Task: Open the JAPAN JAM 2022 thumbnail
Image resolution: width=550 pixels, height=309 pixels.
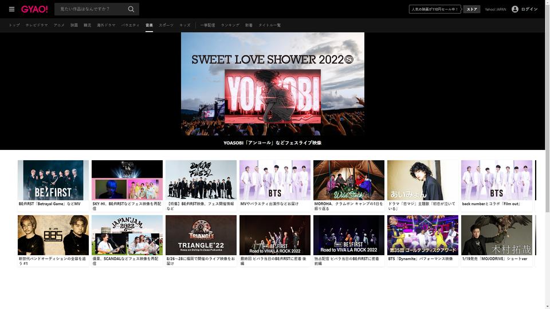Action: point(127,235)
